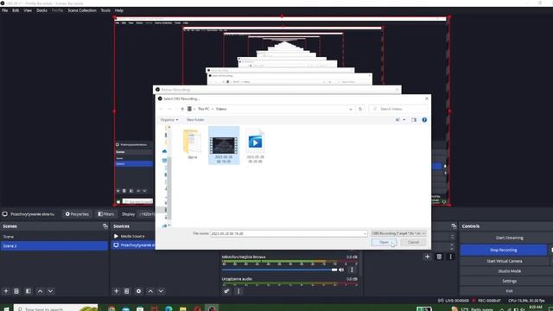Click Cancel button in file dialog
This screenshot has width=553, height=311.
[413, 242]
